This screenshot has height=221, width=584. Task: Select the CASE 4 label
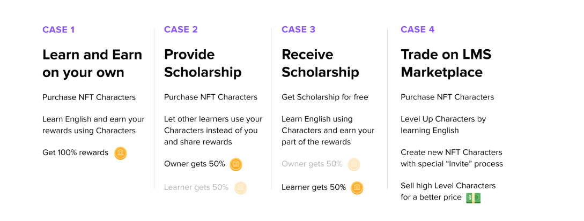[x=417, y=29]
